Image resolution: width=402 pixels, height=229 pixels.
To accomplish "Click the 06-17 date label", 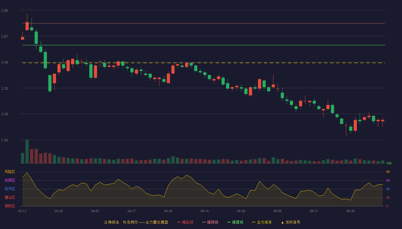I will coord(314,211).
